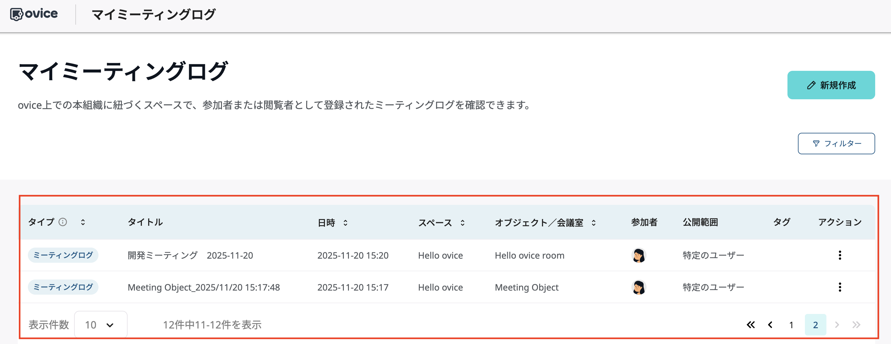Sort by the オブジェクト／会議室 column
This screenshot has width=891, height=344.
point(594,223)
